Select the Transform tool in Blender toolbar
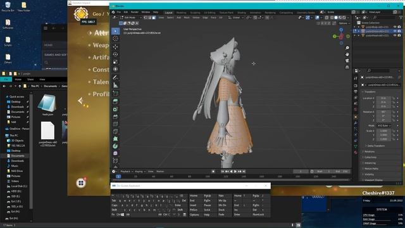 [115, 69]
